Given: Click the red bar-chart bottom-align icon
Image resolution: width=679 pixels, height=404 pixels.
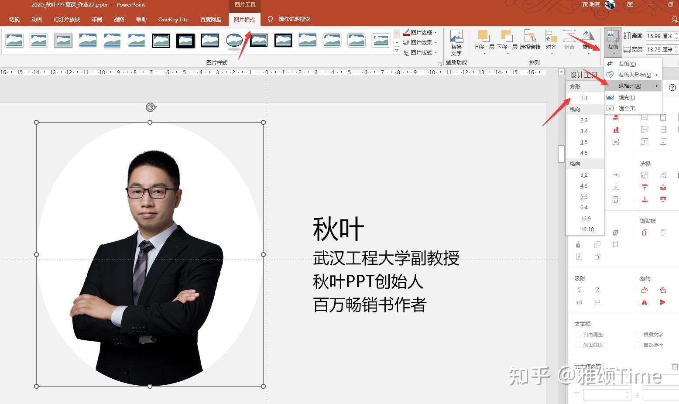Looking at the screenshot, I should pyautogui.click(x=616, y=130).
